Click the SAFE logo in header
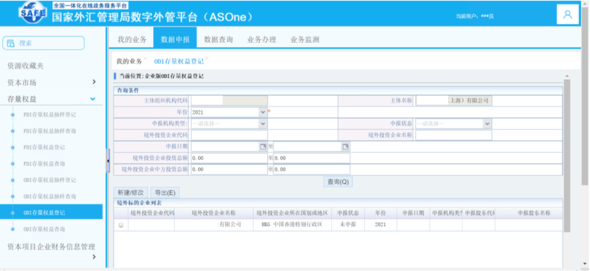The height and width of the screenshot is (271, 590). pos(33,14)
